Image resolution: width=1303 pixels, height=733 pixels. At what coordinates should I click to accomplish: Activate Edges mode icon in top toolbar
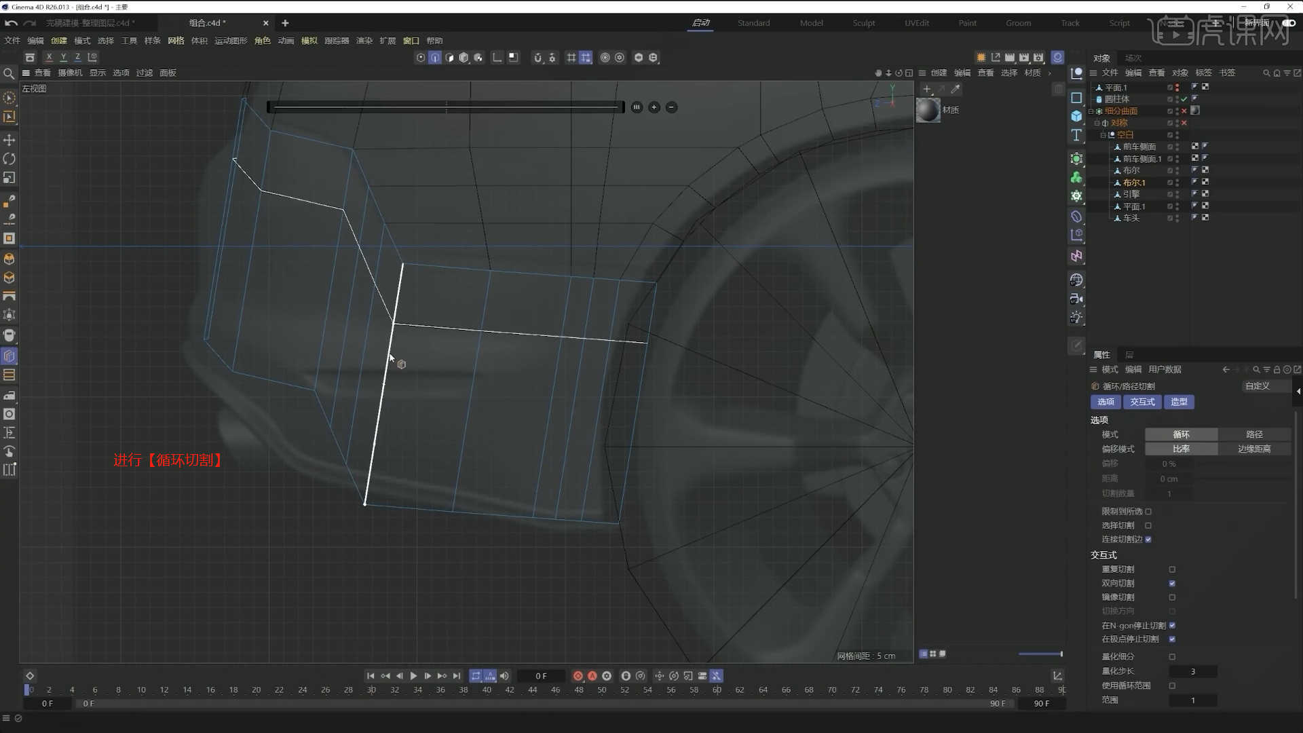click(x=435, y=58)
